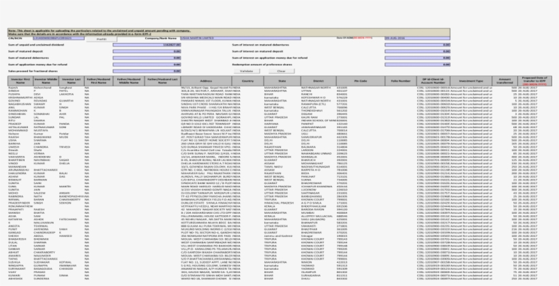Click the Prefill button
Viewport: 559px width, 286px height.
pos(102,39)
